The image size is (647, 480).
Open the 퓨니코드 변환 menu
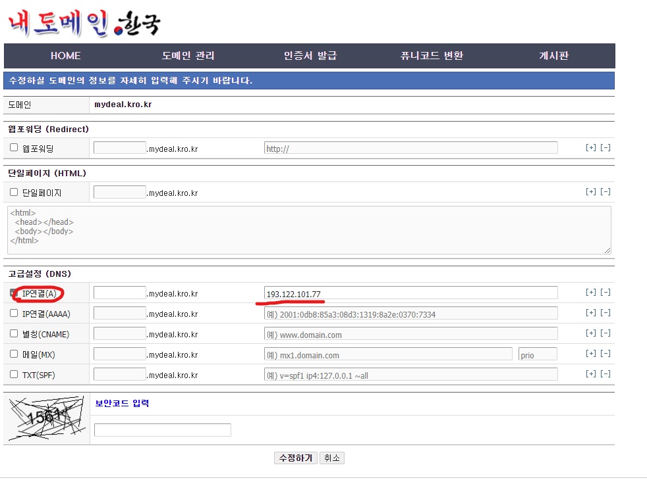[432, 56]
